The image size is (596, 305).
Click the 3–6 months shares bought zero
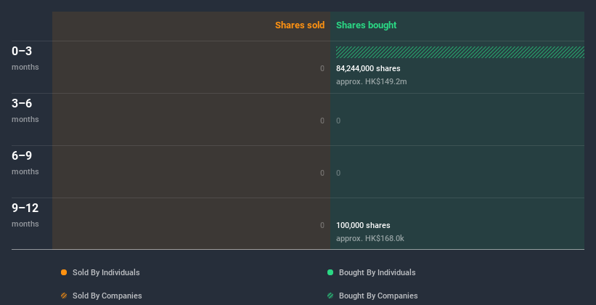tap(338, 121)
